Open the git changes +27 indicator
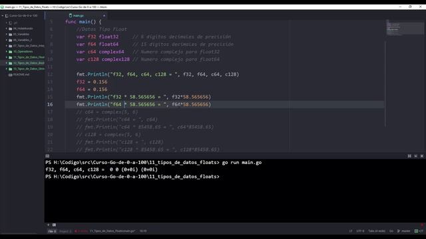The height and width of the screenshot is (239, 426). 419,231
